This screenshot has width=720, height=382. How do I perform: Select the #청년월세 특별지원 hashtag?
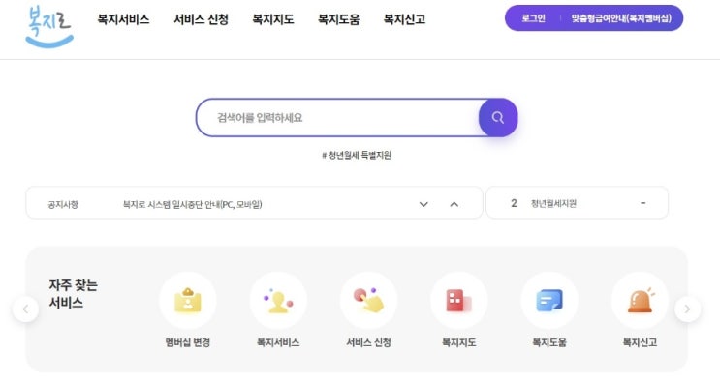point(357,156)
